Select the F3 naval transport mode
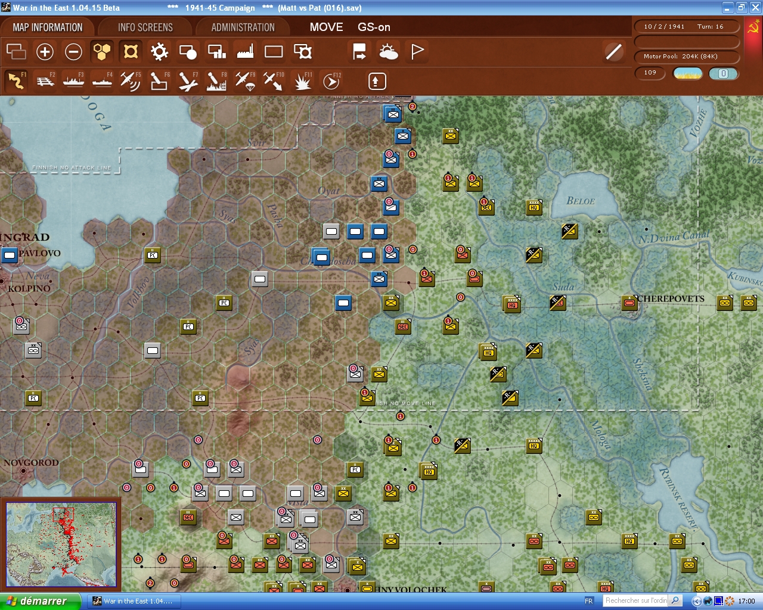763x610 pixels. 74,80
